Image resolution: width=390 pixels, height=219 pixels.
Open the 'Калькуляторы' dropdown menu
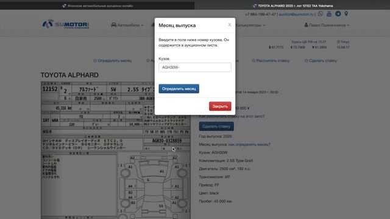click(x=250, y=25)
